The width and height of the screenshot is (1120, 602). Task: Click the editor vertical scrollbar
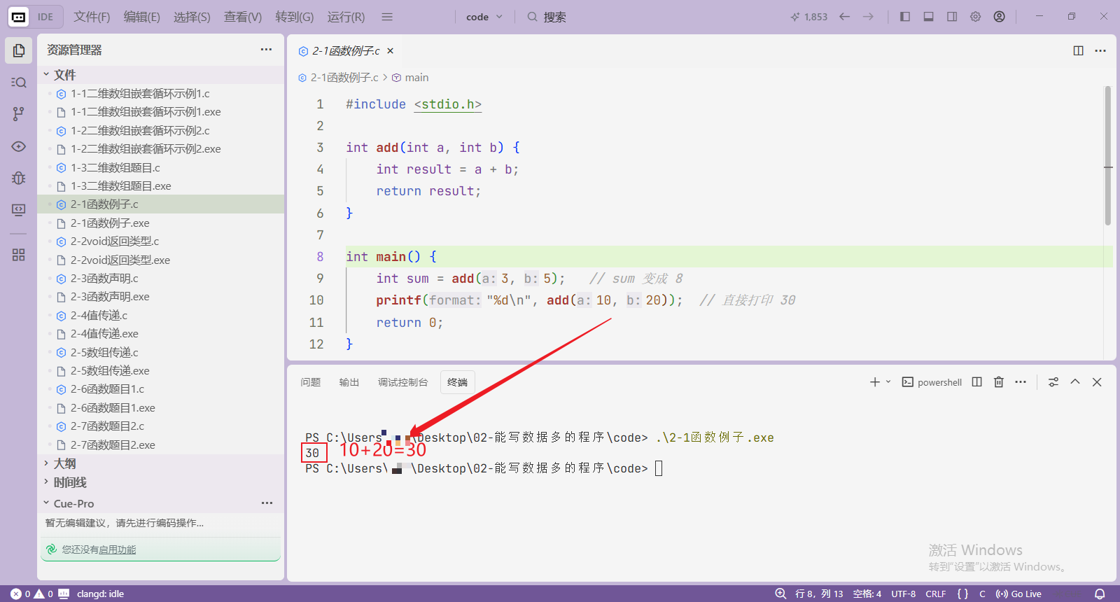pyautogui.click(x=1108, y=155)
